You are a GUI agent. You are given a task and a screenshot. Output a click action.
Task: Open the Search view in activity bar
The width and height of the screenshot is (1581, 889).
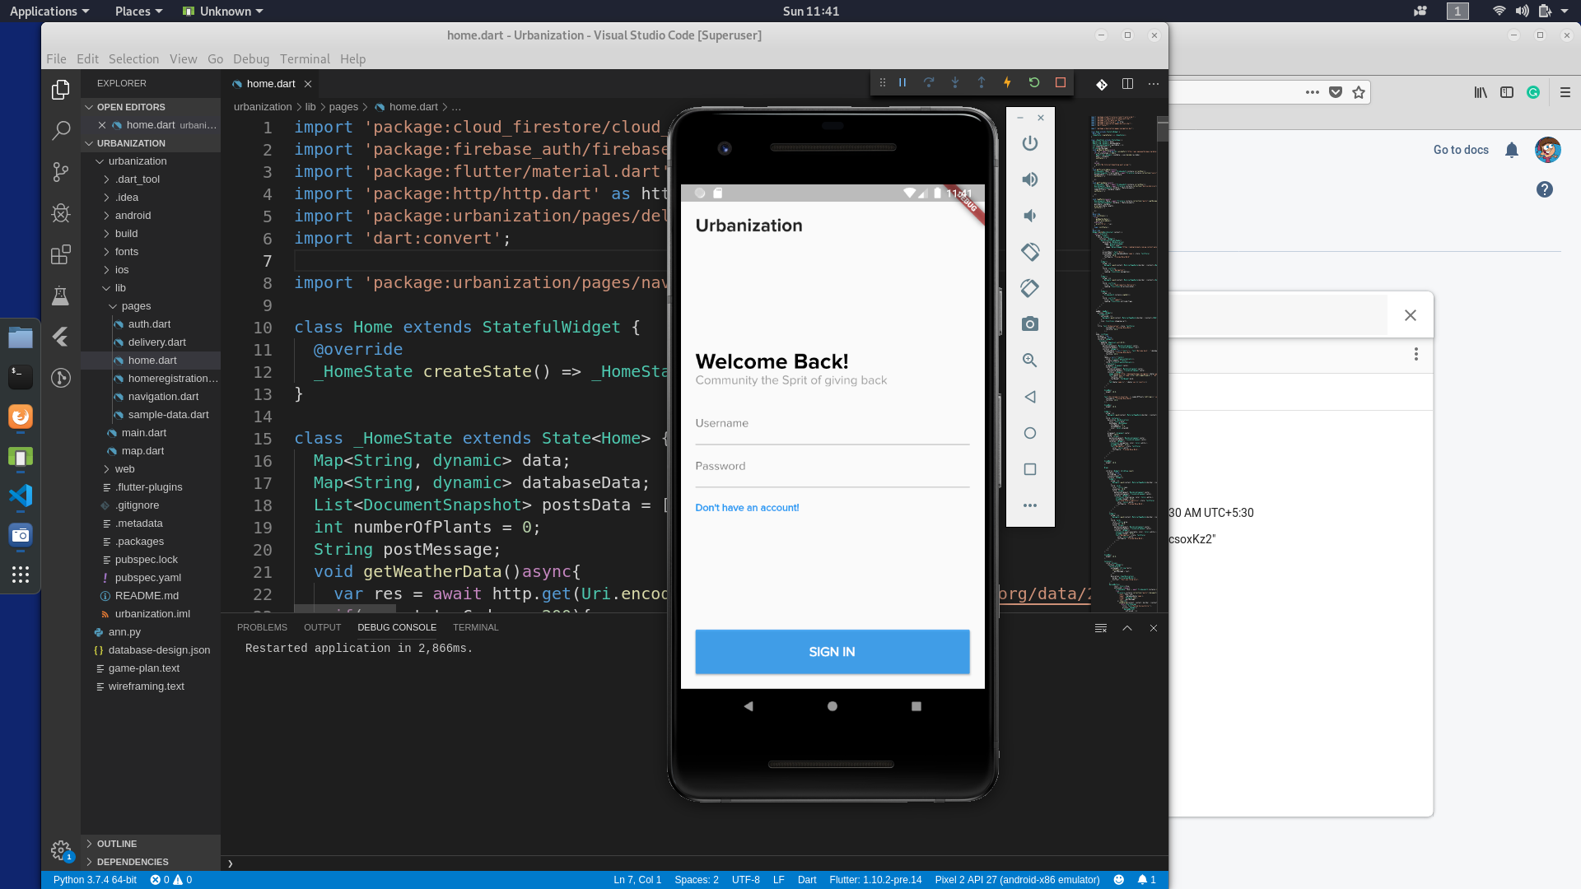61,130
